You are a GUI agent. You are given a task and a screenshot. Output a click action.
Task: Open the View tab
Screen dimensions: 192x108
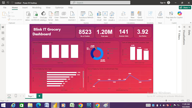pyautogui.click(x=48, y=8)
